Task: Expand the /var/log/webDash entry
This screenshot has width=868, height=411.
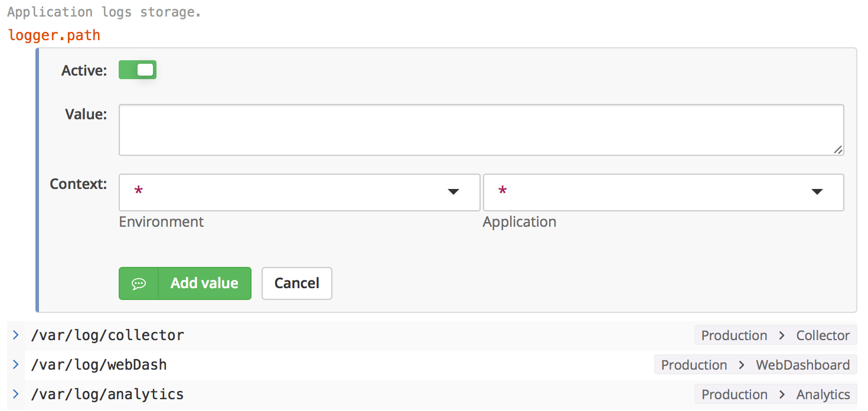Action: coord(16,365)
